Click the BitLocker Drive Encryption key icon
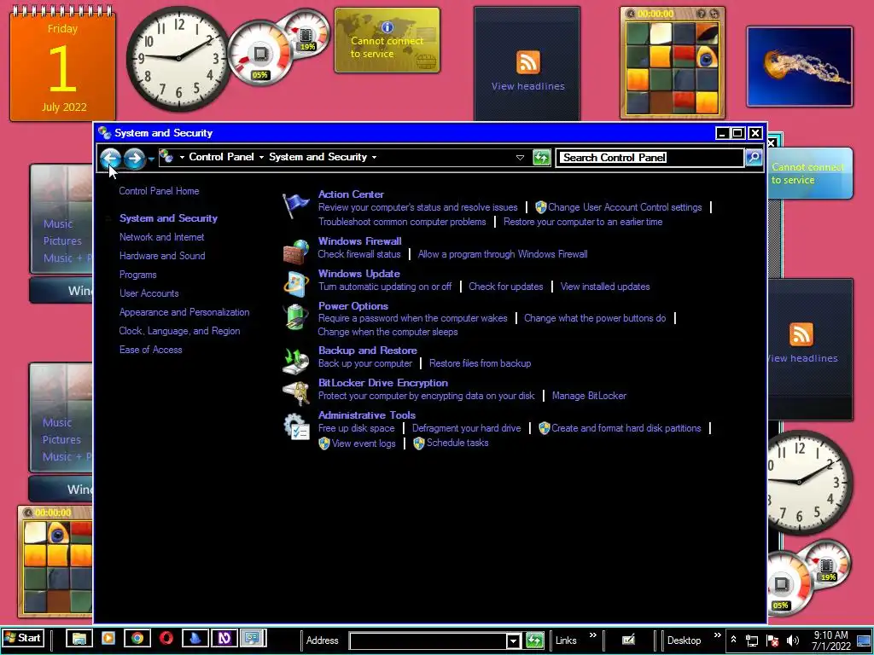This screenshot has height=655, width=874. pos(295,392)
